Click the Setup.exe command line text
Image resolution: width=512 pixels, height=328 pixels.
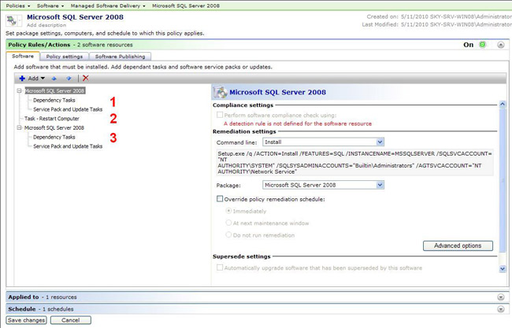tap(355, 162)
